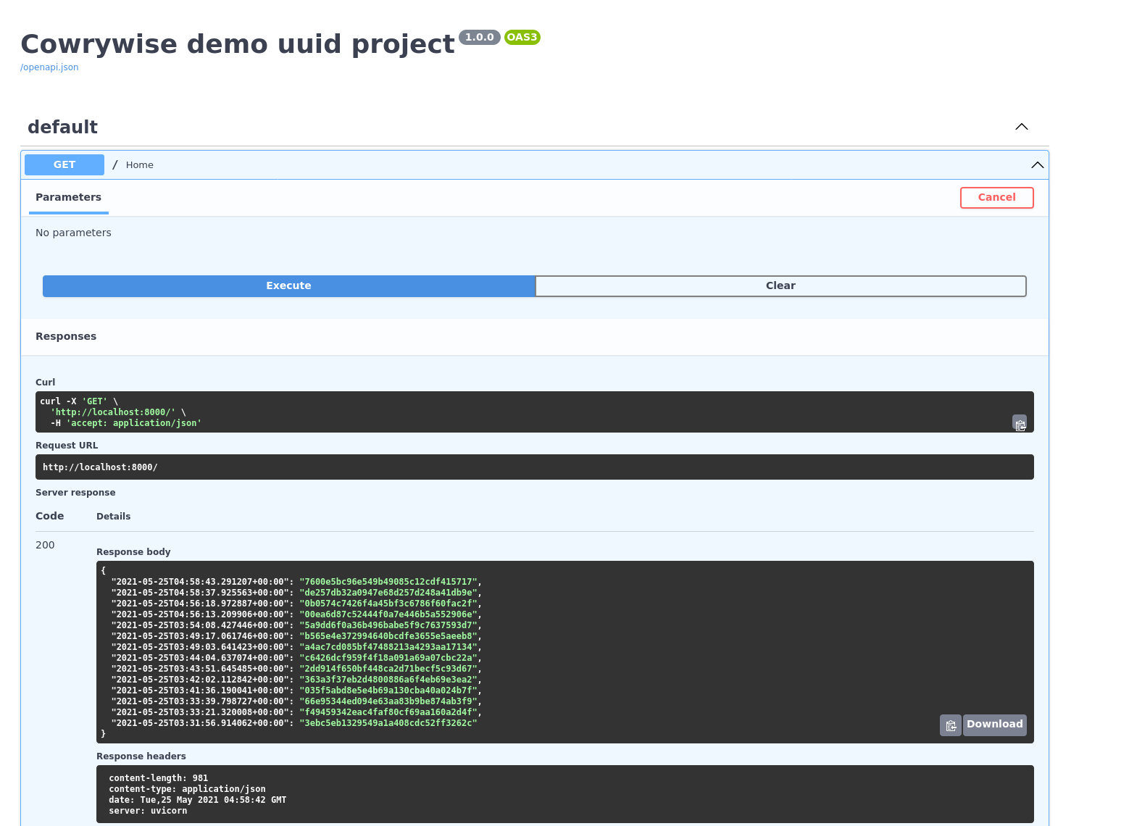This screenshot has width=1129, height=826.
Task: Click uuid de257db32a0947e68d257d248a41db9e
Action: tap(388, 593)
